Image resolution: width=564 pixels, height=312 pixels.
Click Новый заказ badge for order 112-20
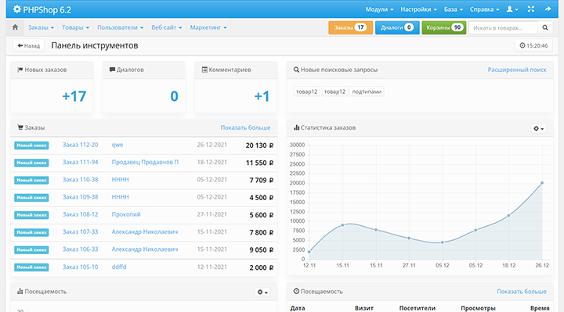coord(31,145)
